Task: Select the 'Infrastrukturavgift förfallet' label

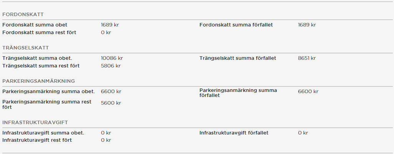Action: point(234,133)
